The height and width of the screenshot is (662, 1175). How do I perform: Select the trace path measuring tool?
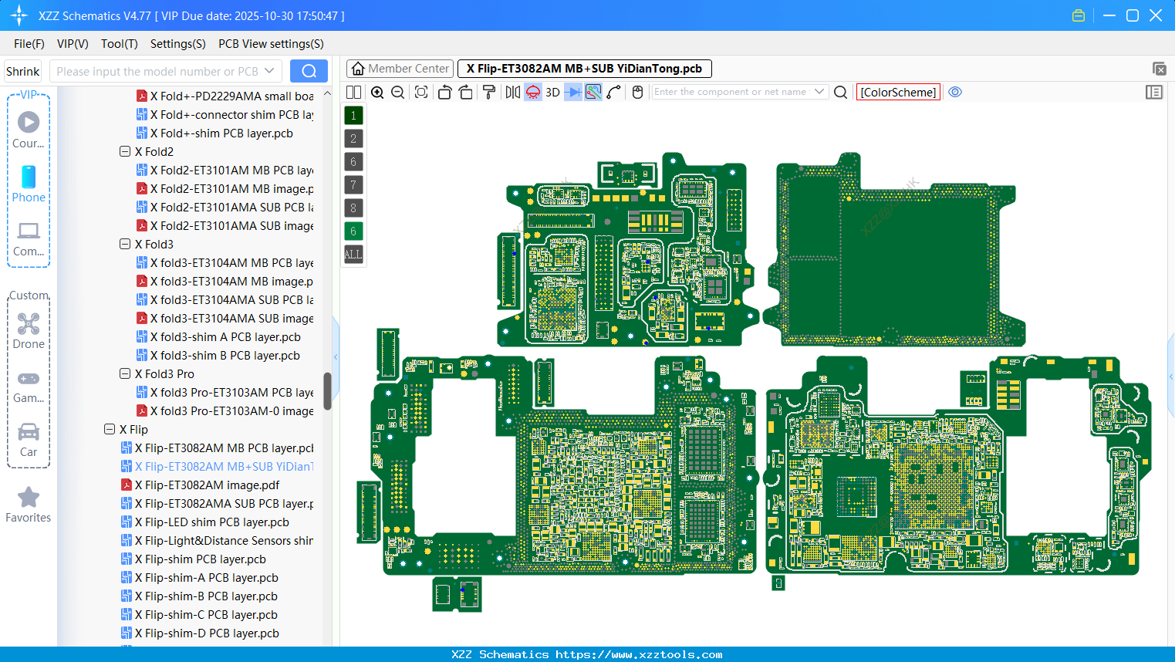pyautogui.click(x=614, y=92)
